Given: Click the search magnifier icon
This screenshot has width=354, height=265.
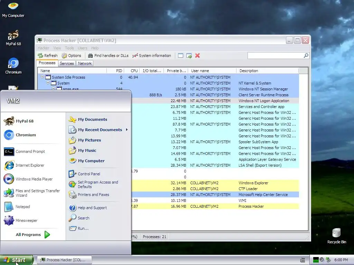Looking at the screenshot, I should click(x=306, y=56).
